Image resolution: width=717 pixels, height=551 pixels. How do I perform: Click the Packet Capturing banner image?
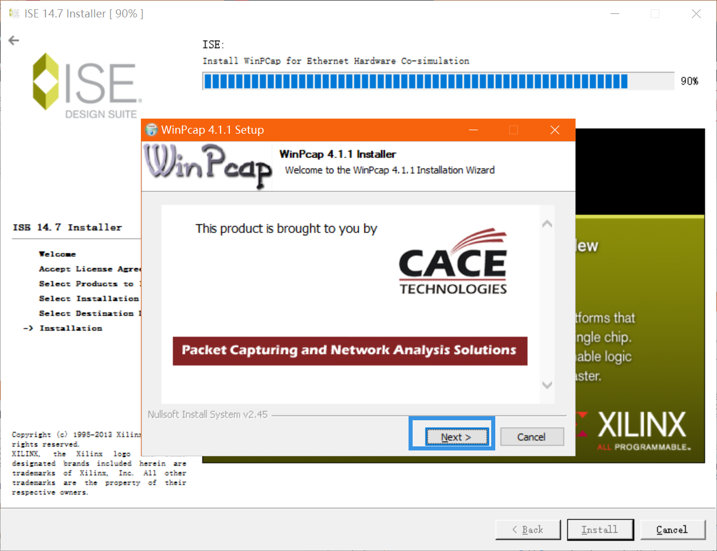pos(350,350)
